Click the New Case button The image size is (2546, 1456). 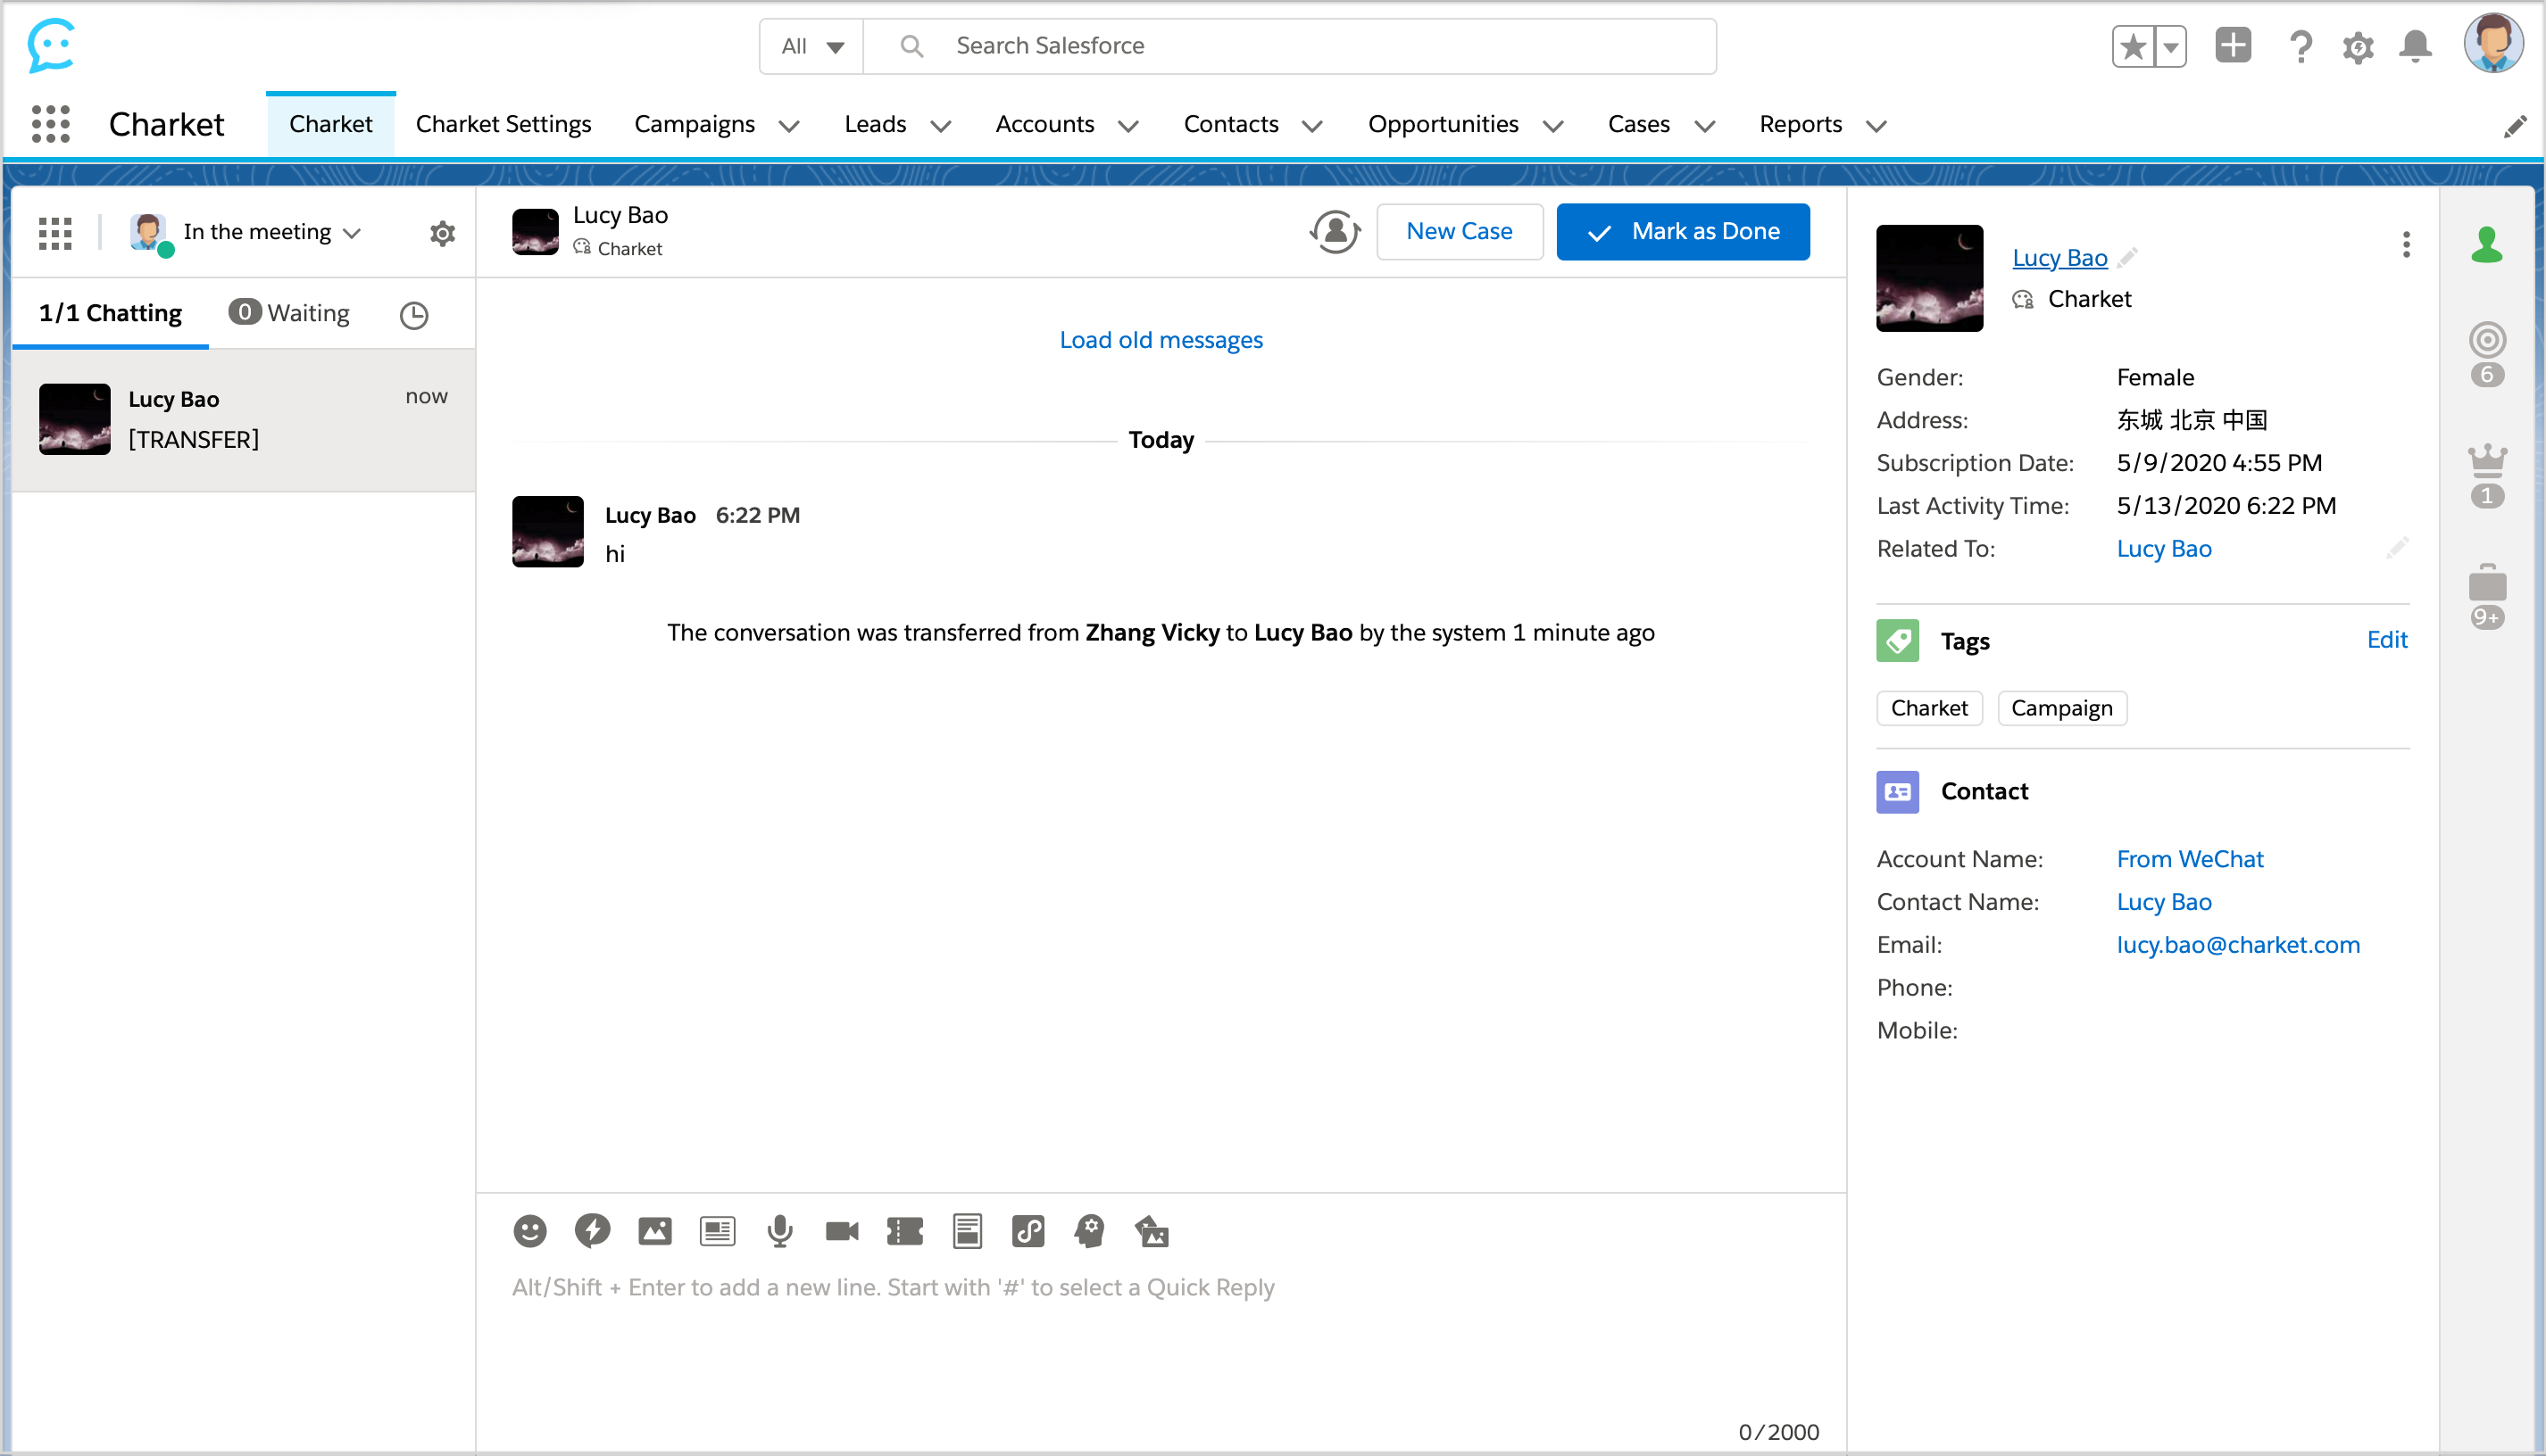click(1459, 232)
